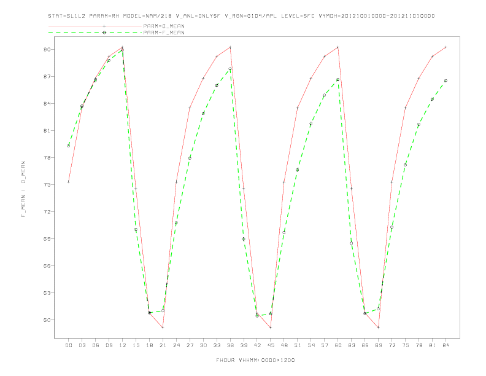This screenshot has width=486, height=376.
Task: Click the V_RGN=G104/APL title text
Action: 251,16
